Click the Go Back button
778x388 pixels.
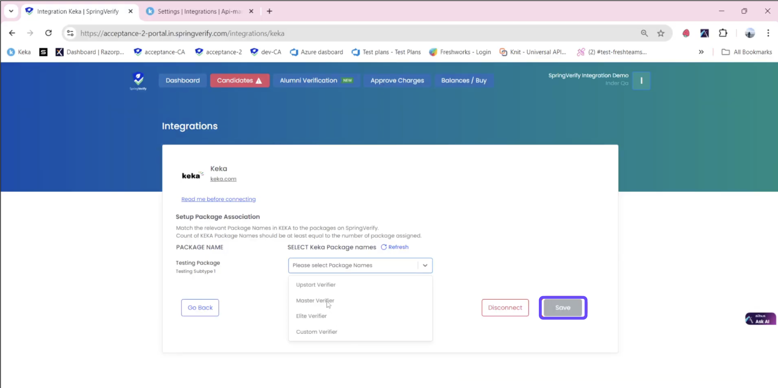point(200,308)
